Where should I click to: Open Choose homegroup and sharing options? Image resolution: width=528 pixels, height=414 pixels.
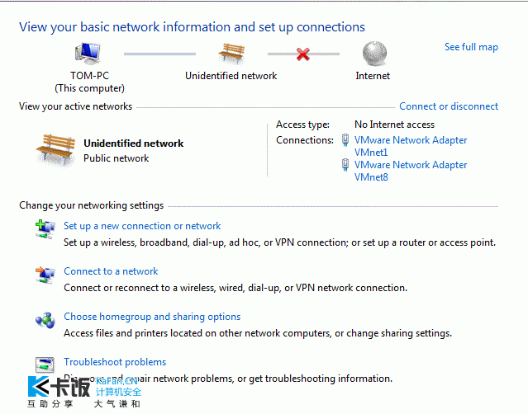click(x=152, y=317)
